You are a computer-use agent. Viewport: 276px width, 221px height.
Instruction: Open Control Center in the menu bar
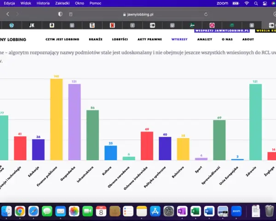coord(265,3)
